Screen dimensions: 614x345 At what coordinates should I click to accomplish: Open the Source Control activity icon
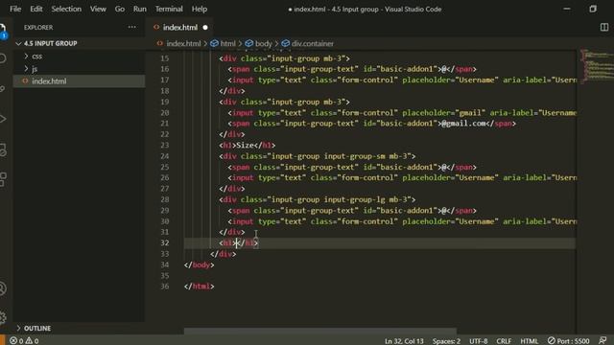tap(3, 89)
